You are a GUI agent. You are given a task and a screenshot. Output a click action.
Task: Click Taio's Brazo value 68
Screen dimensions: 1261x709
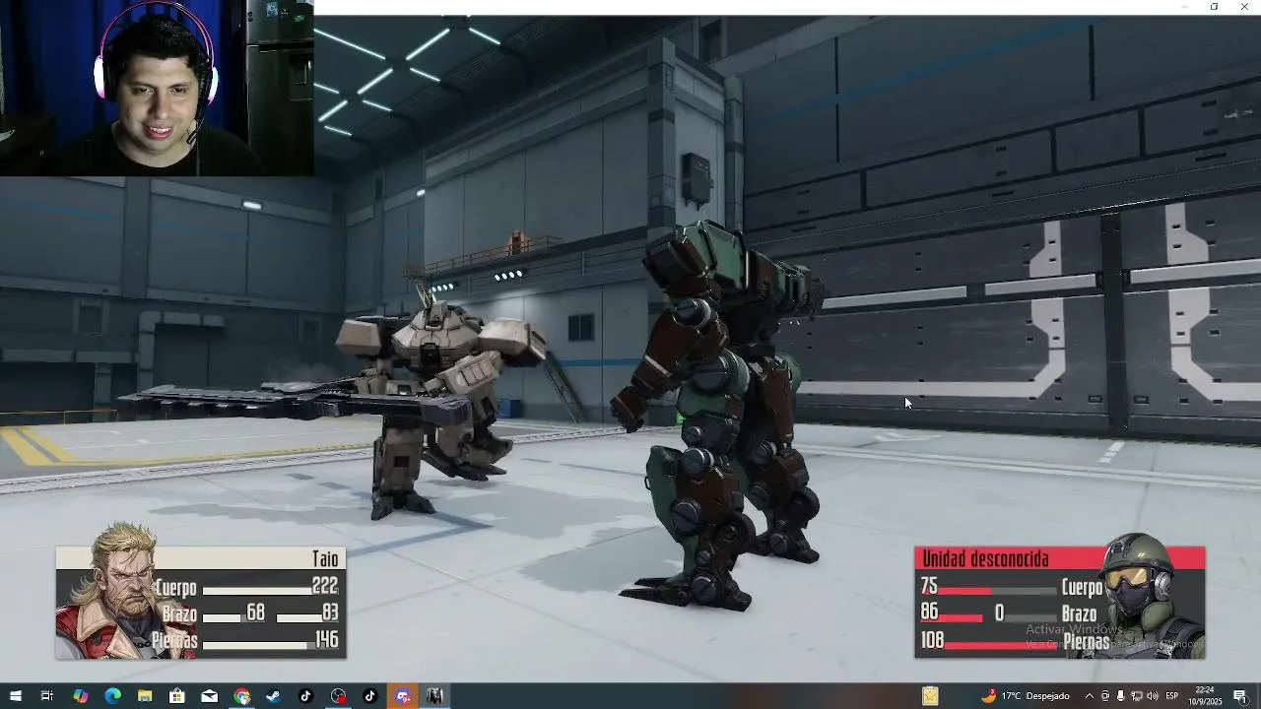tap(255, 612)
